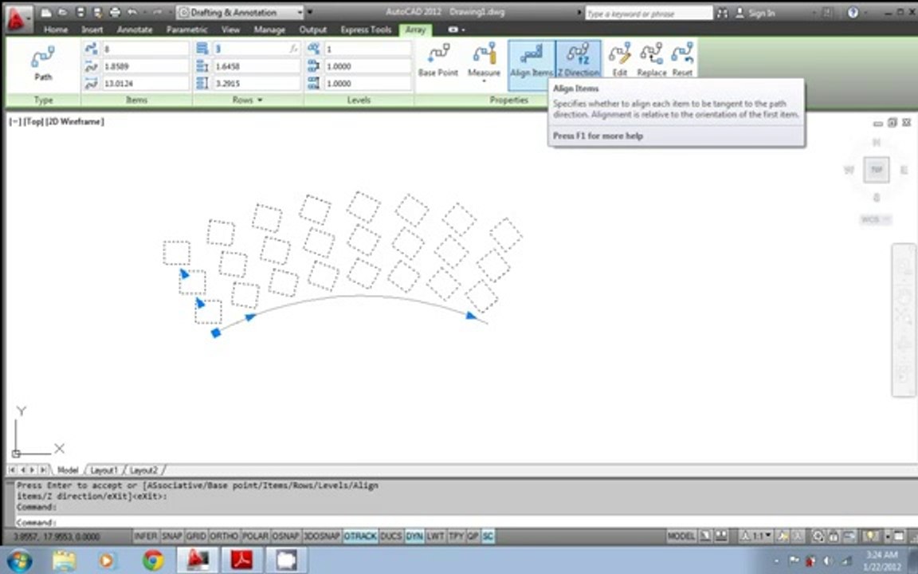This screenshot has height=574, width=918.
Task: Click the TOP face of the ViewCube
Action: (x=877, y=170)
